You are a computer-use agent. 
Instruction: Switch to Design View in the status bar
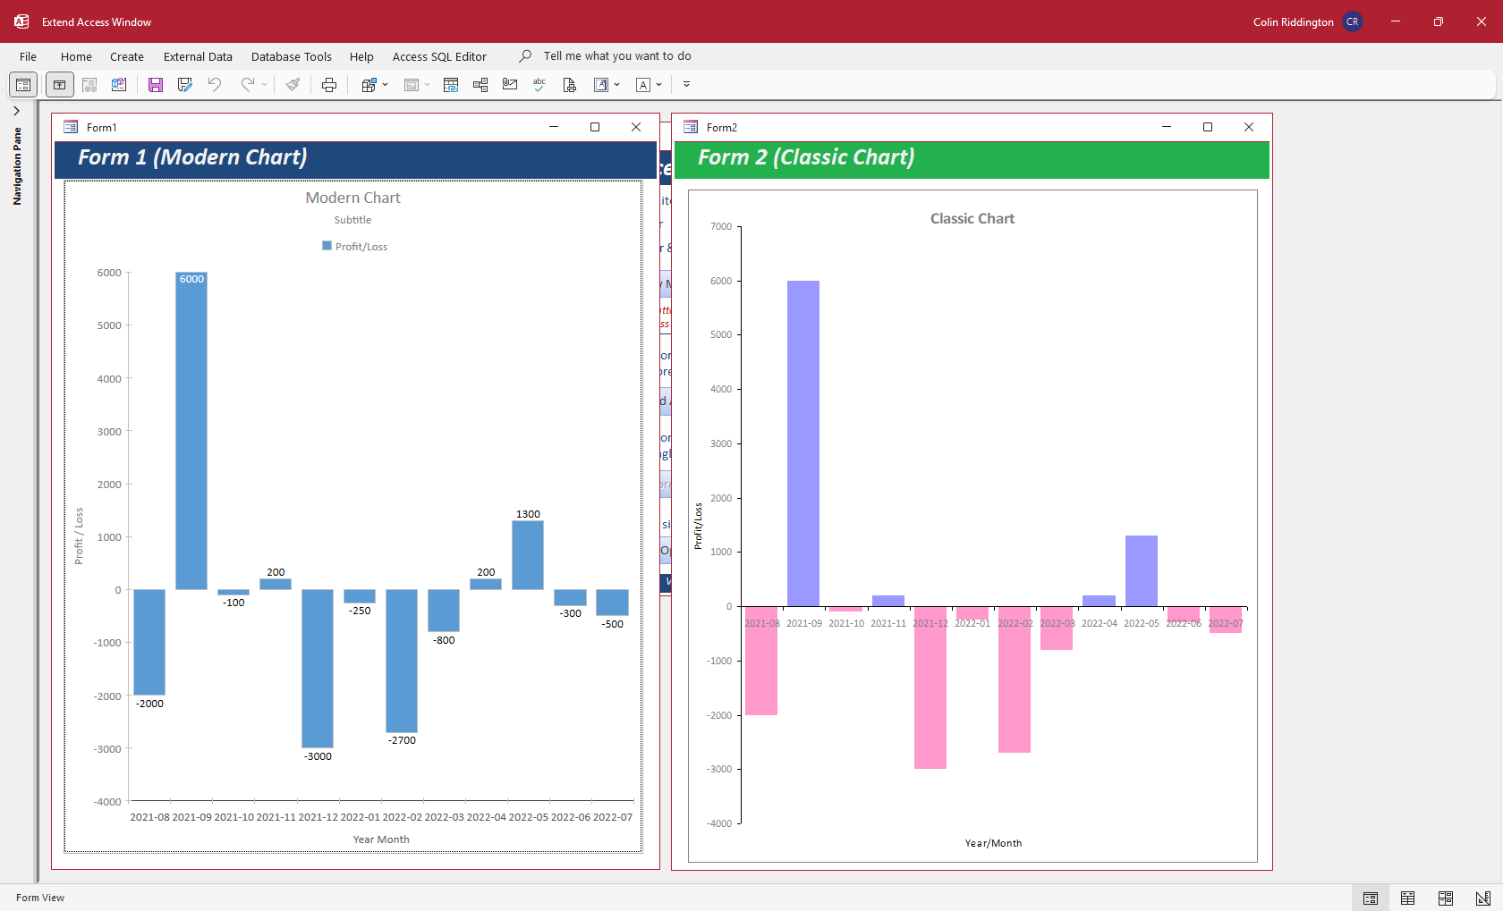click(x=1483, y=898)
